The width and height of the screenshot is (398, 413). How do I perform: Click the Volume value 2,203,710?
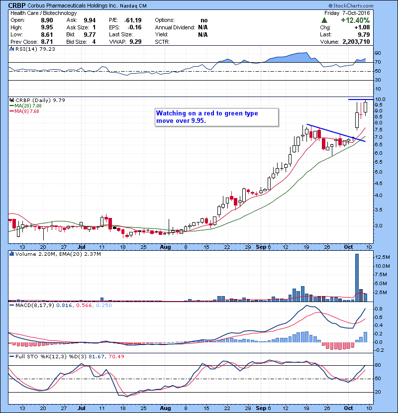[356, 42]
